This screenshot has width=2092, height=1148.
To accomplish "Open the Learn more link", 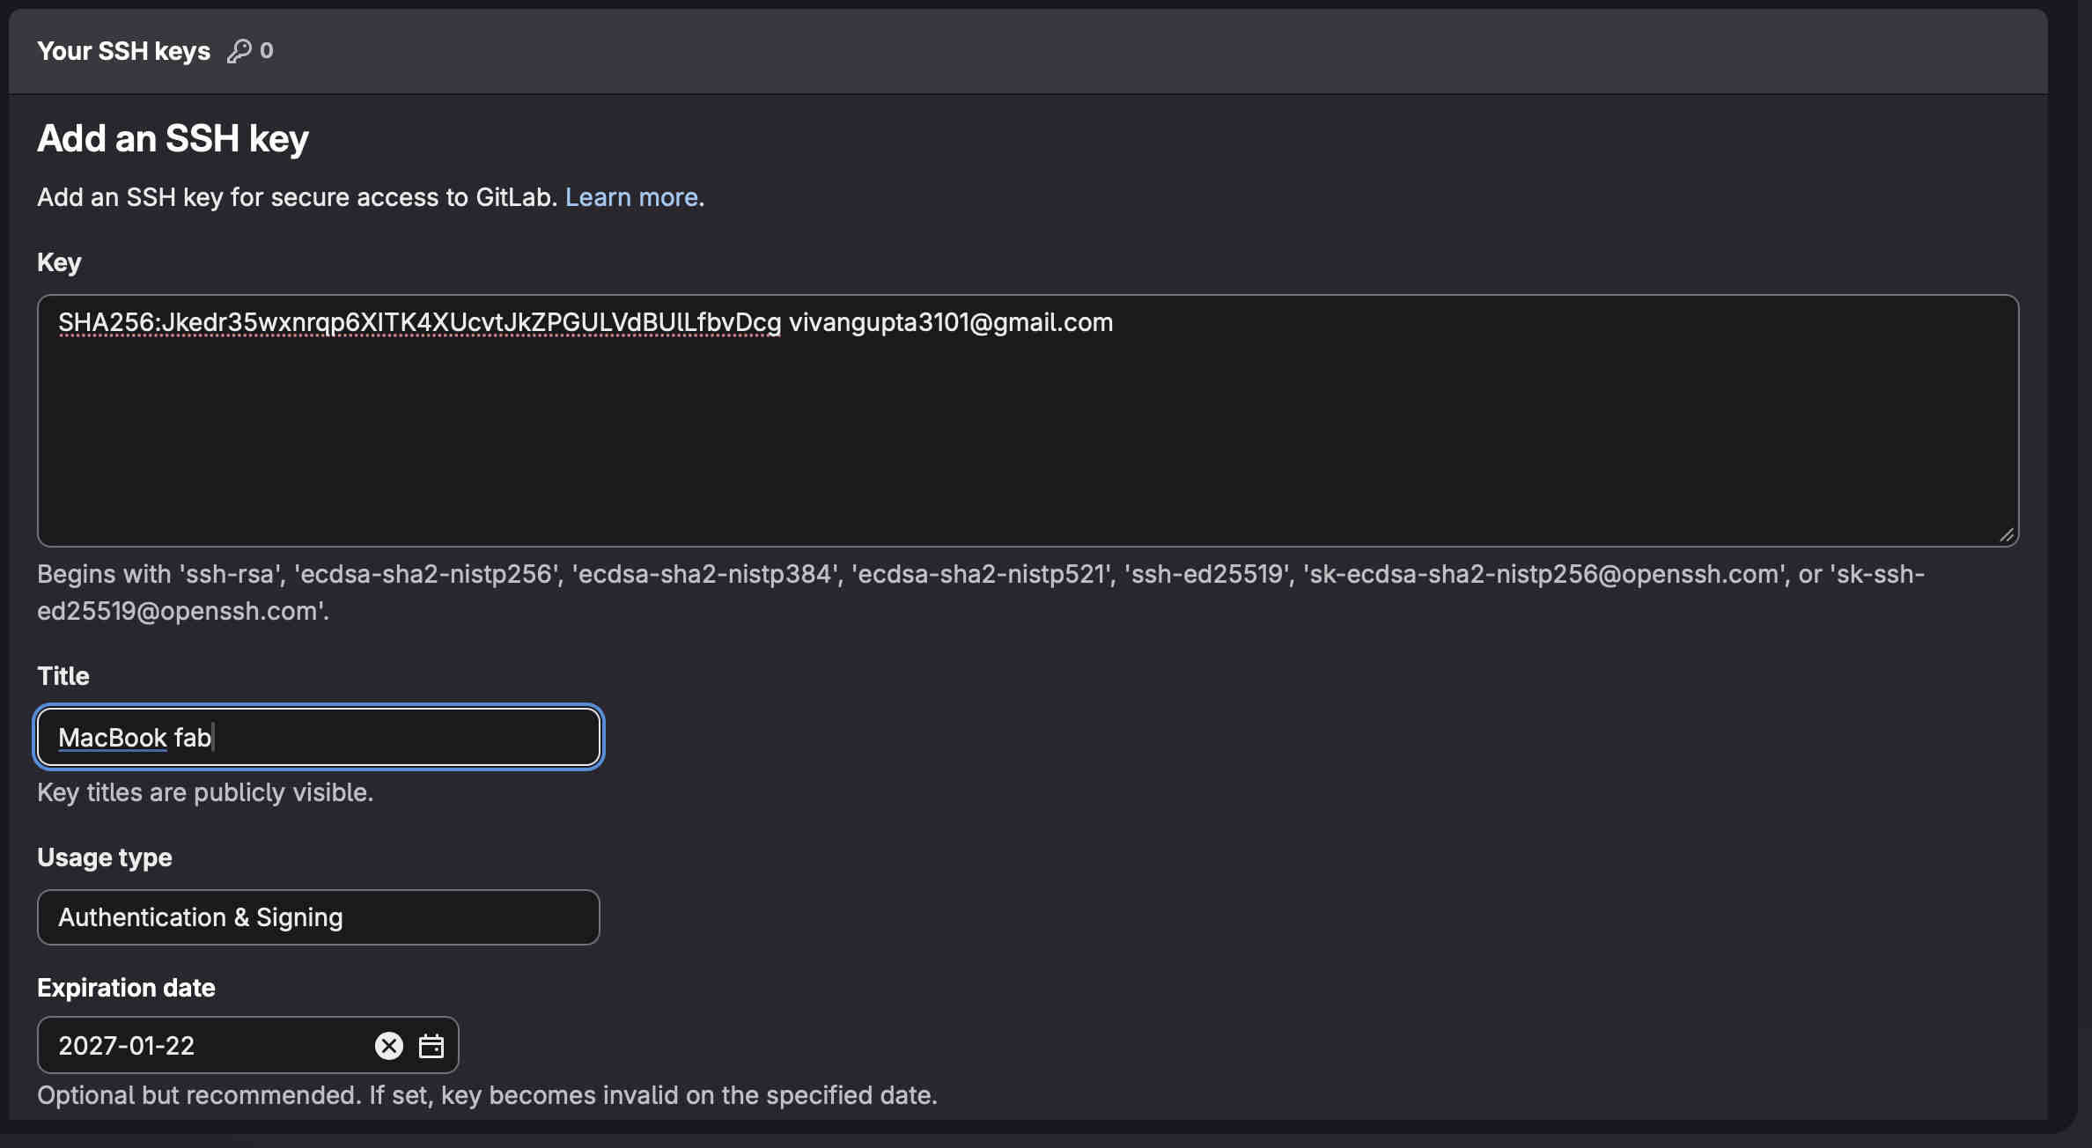I will [631, 197].
